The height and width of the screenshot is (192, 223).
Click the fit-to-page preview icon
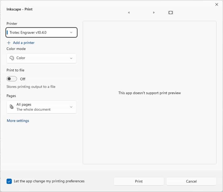point(170,13)
